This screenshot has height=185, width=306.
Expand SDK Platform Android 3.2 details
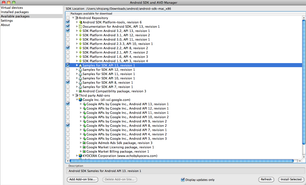point(77,31)
